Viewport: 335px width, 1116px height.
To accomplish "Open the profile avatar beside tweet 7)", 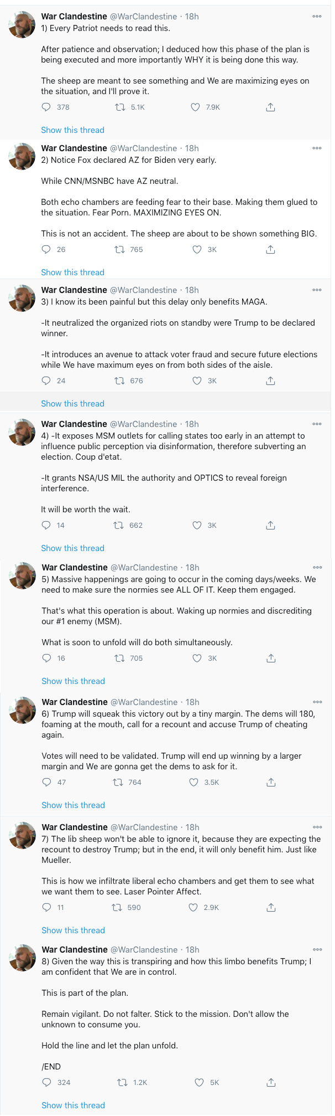I will point(22,835).
